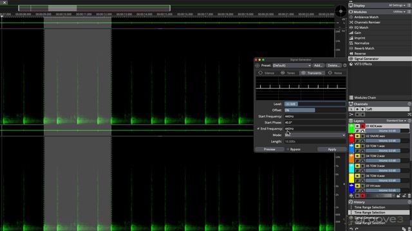The height and width of the screenshot is (231, 412).
Task: Open the Reverb Match module
Action: tap(364, 49)
